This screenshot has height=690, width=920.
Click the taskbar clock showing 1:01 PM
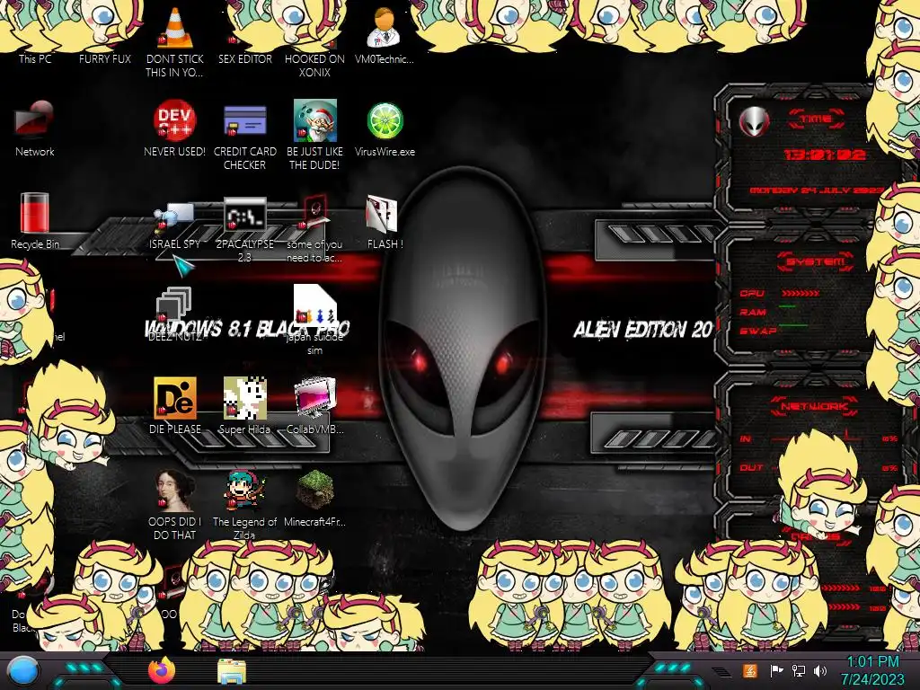[x=872, y=670]
